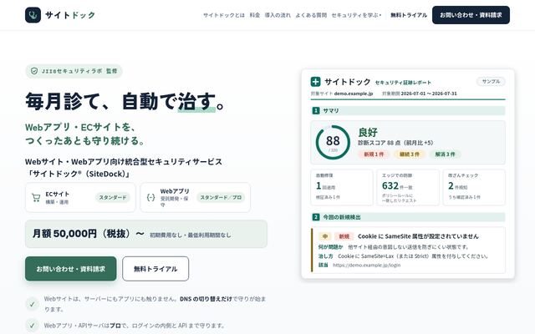Click the braces icon on Webアプリ card
This screenshot has width=535, height=334.
pyautogui.click(x=150, y=198)
